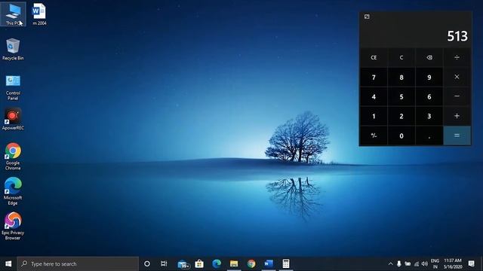Clear the calculator with the C button
The width and height of the screenshot is (483, 271).
(x=401, y=57)
